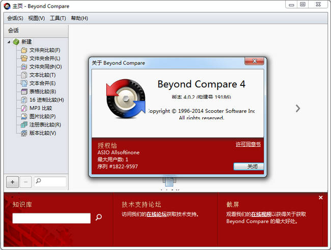Image resolution: width=331 pixels, height=250 pixels.
Task: Open the 会话(S) menu
Action: 15,18
